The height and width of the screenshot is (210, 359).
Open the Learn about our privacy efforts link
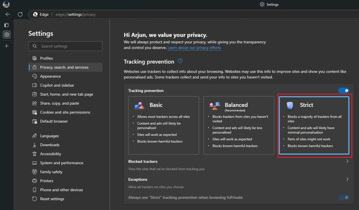(x=194, y=48)
